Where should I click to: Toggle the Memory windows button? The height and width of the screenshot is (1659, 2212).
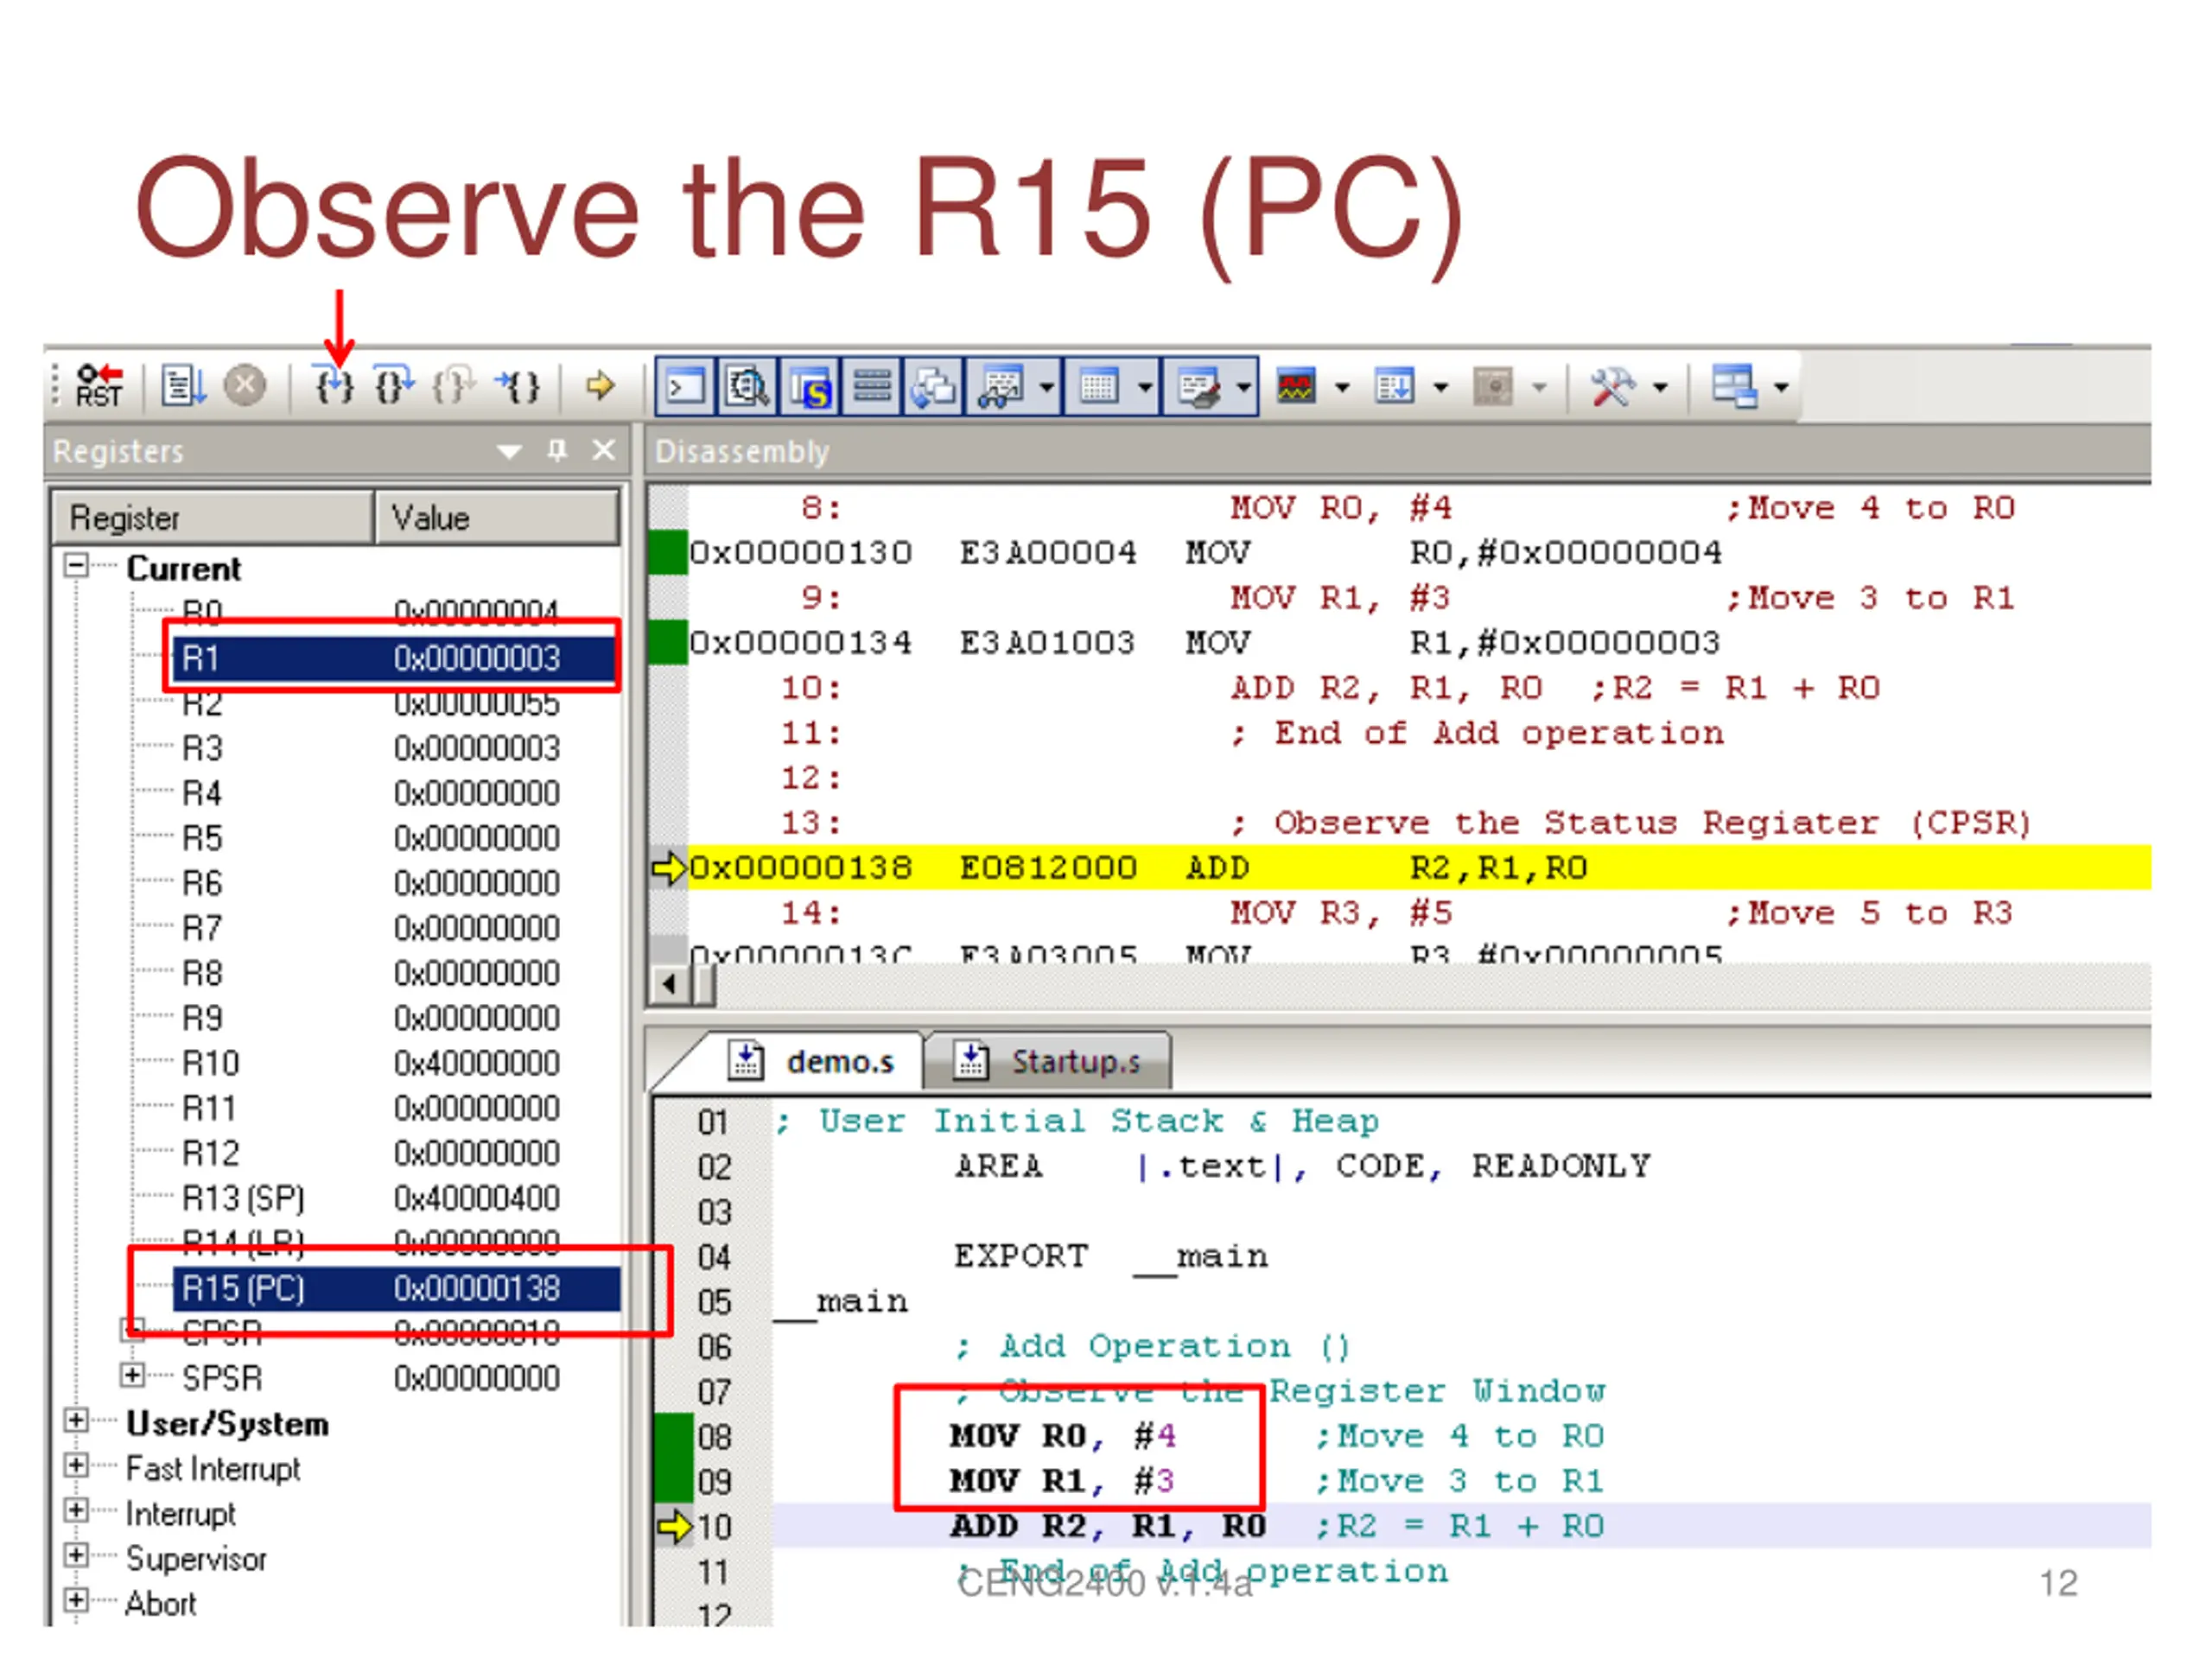tap(1098, 386)
